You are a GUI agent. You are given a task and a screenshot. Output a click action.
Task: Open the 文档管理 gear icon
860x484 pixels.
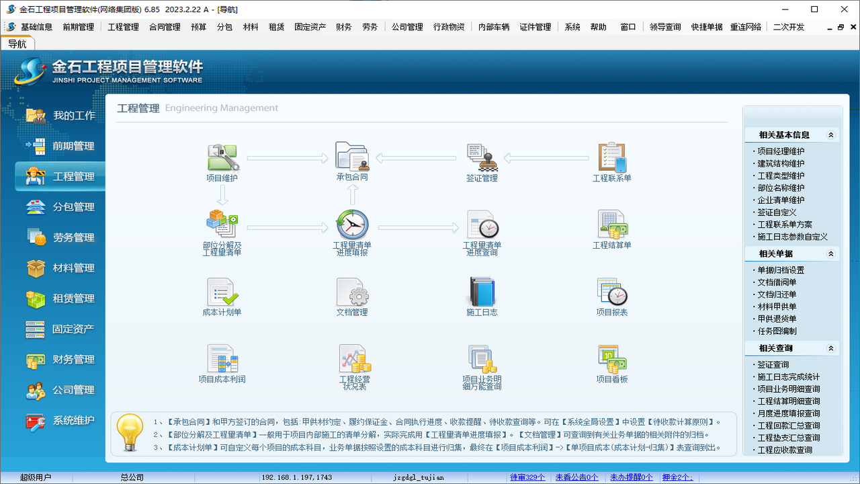(x=352, y=292)
